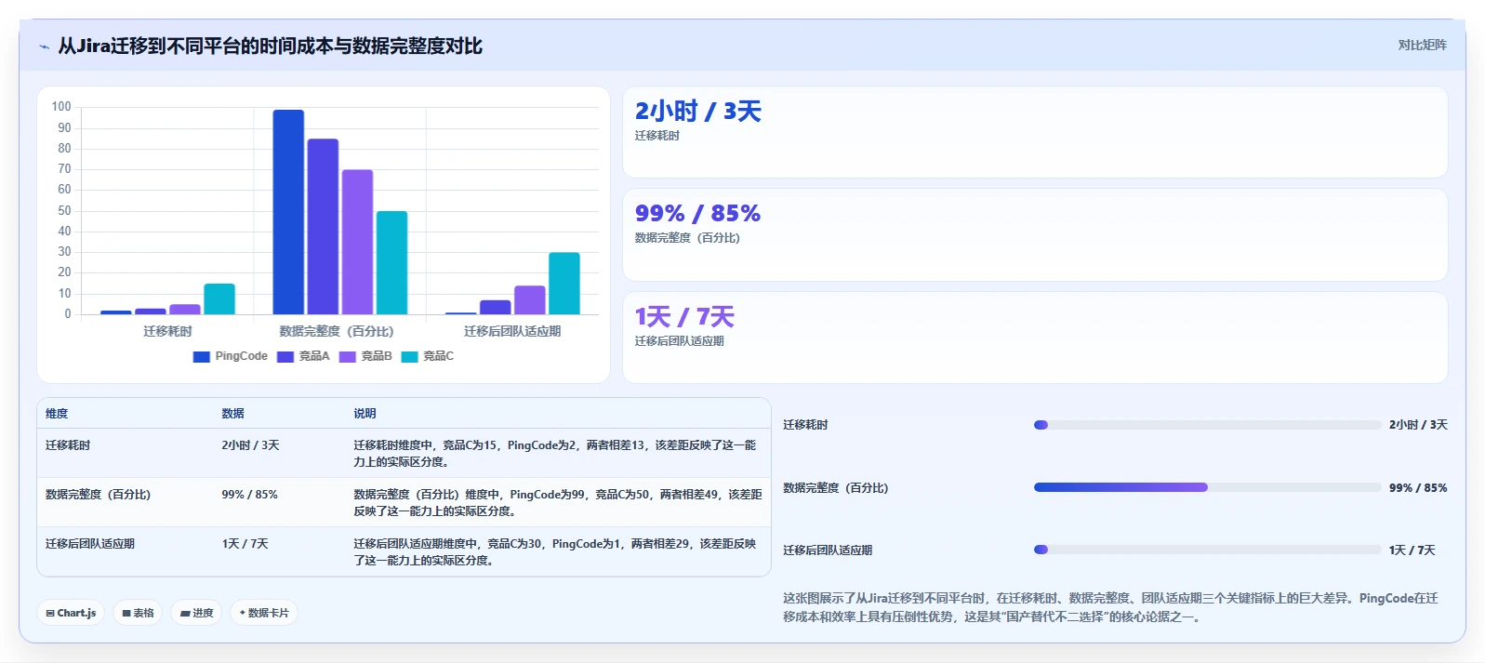This screenshot has width=1485, height=663.
Task: Click the 竞品B bar in 迁移后团队适应期 group
Action: 530,300
